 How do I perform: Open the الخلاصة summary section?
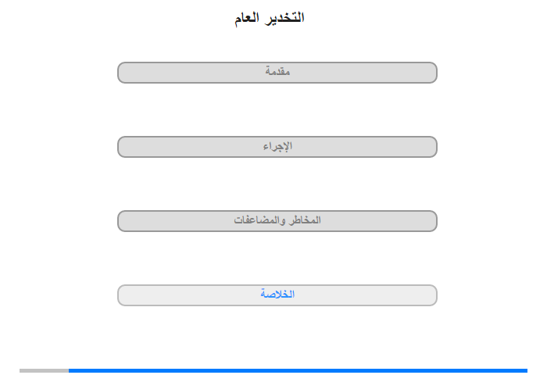point(277,295)
